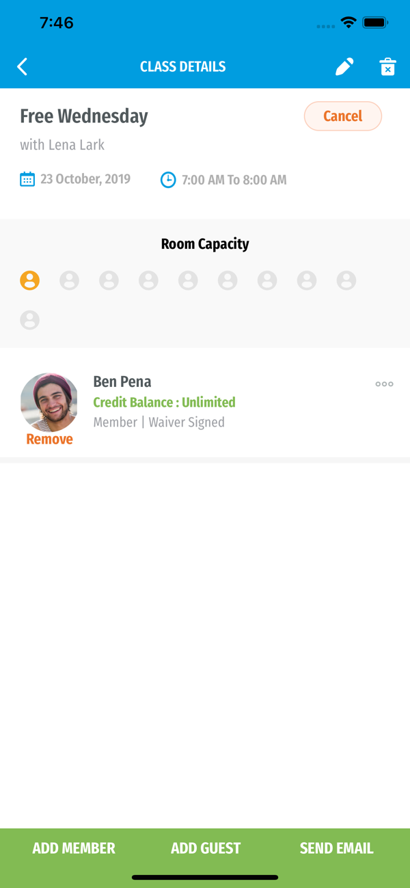The width and height of the screenshot is (410, 888).
Task: Tap ADD GUEST in bottom bar
Action: 206,848
